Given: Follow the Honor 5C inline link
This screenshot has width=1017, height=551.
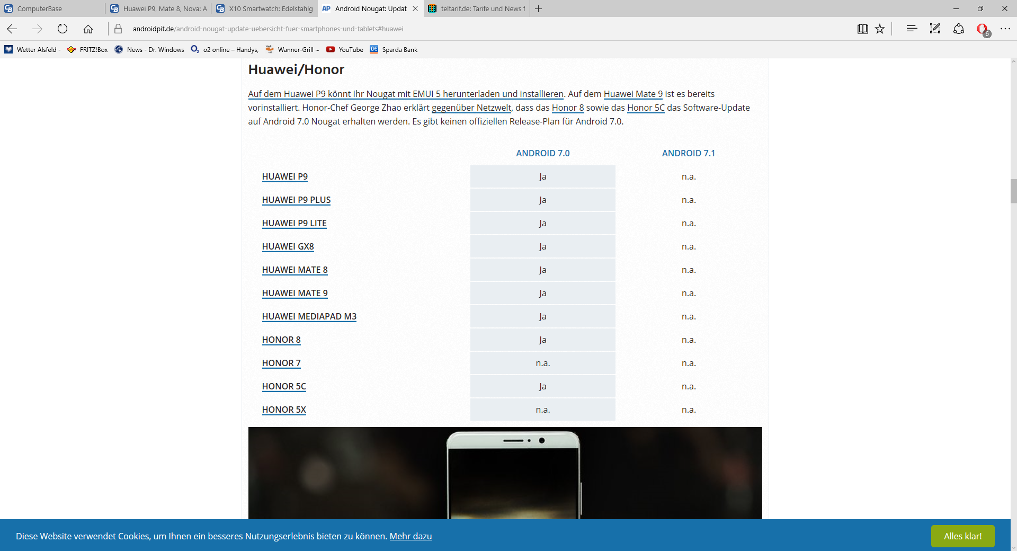Looking at the screenshot, I should click(x=646, y=108).
